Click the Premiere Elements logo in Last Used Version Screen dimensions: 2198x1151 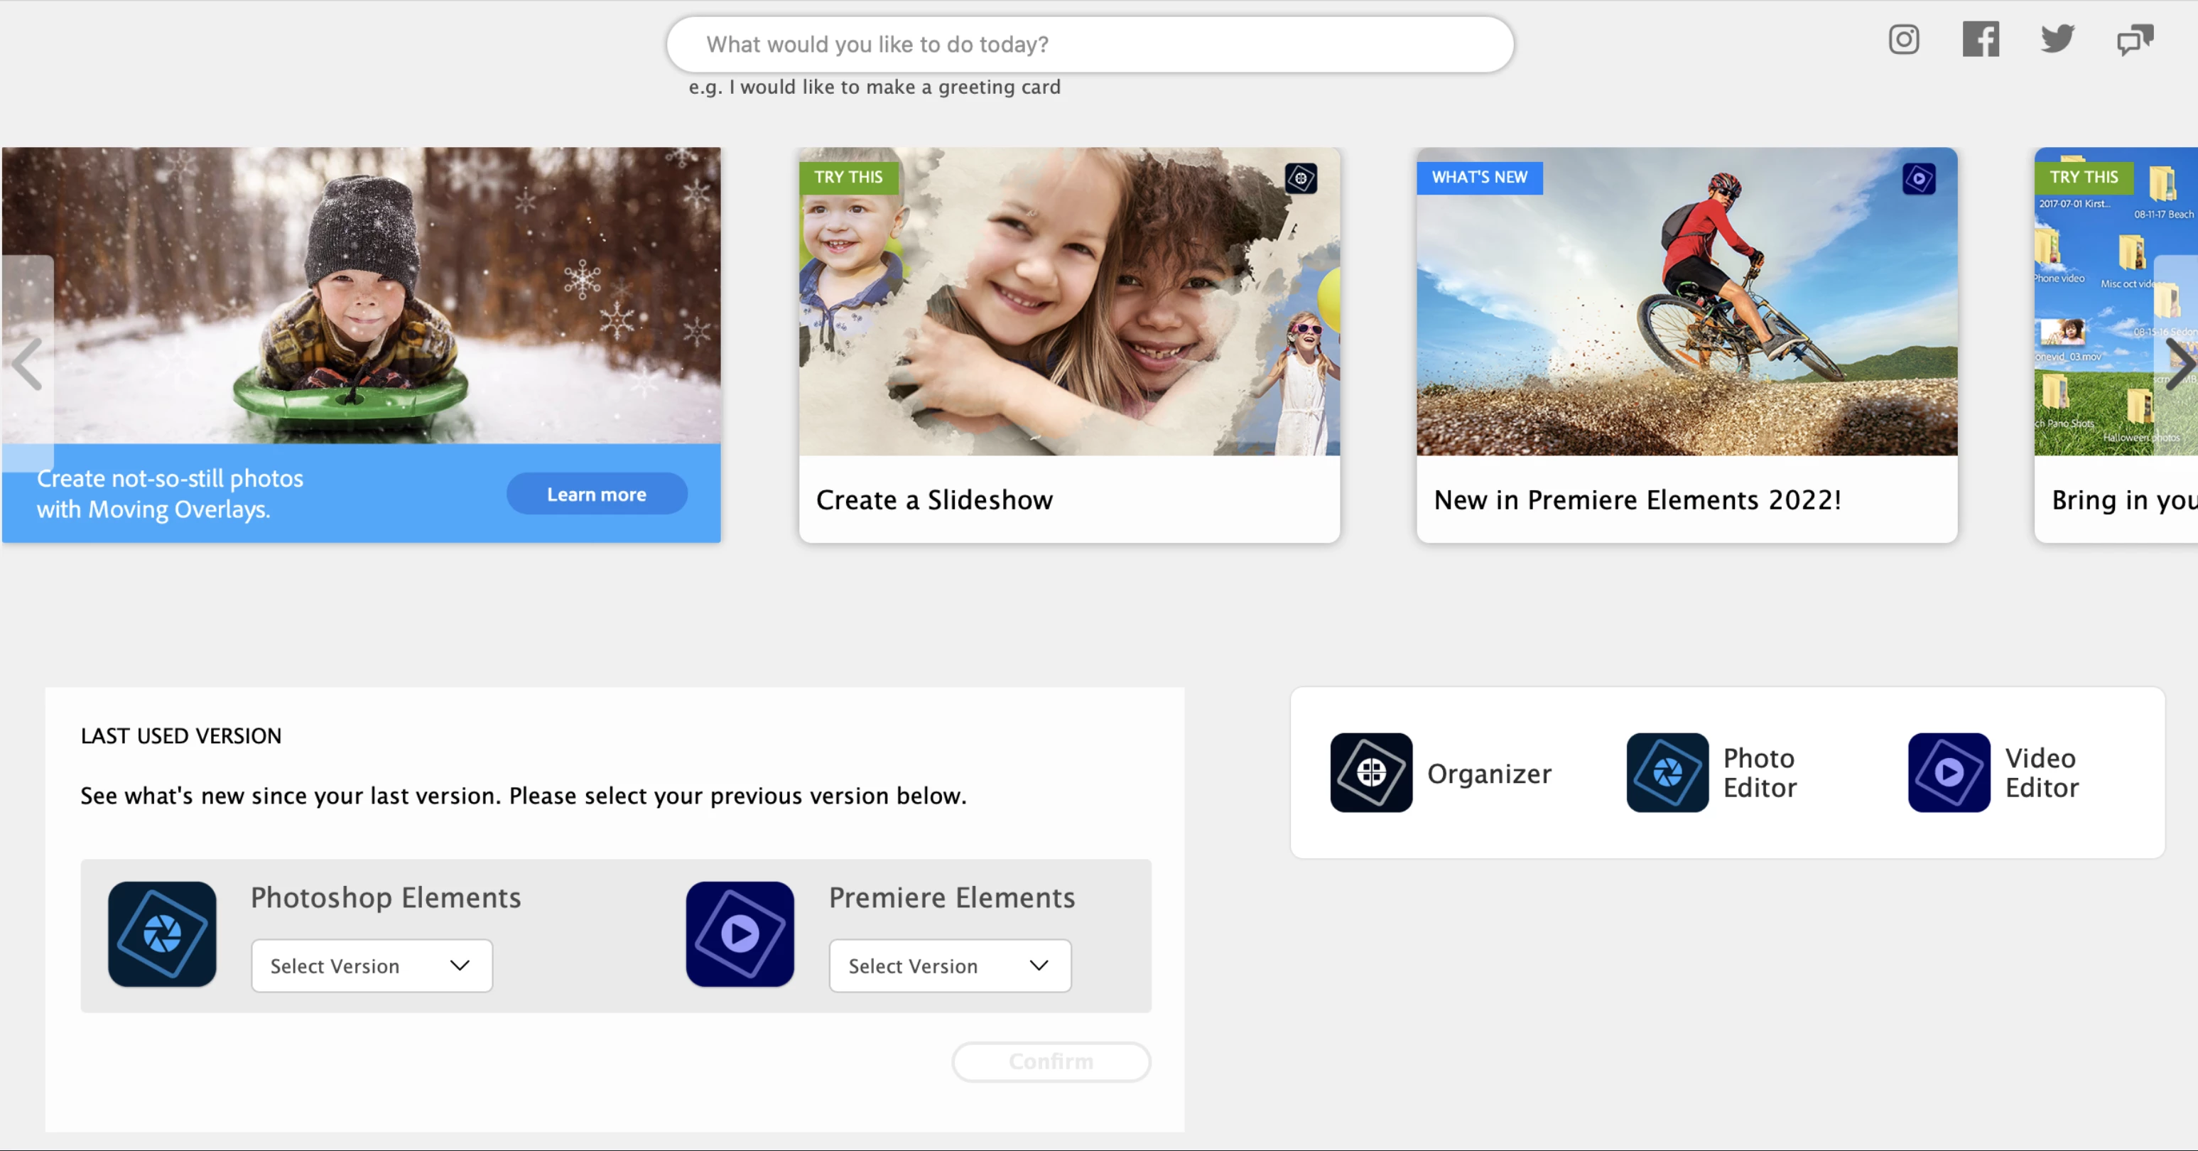[740, 934]
